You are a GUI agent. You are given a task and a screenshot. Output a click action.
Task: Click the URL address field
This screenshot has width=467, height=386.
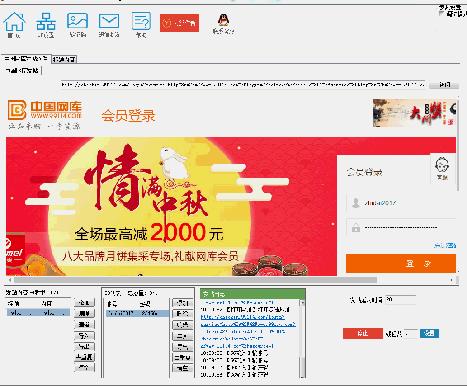tap(243, 85)
